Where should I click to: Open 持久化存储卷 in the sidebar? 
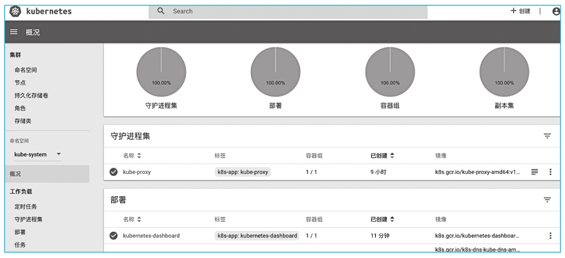[x=31, y=96]
